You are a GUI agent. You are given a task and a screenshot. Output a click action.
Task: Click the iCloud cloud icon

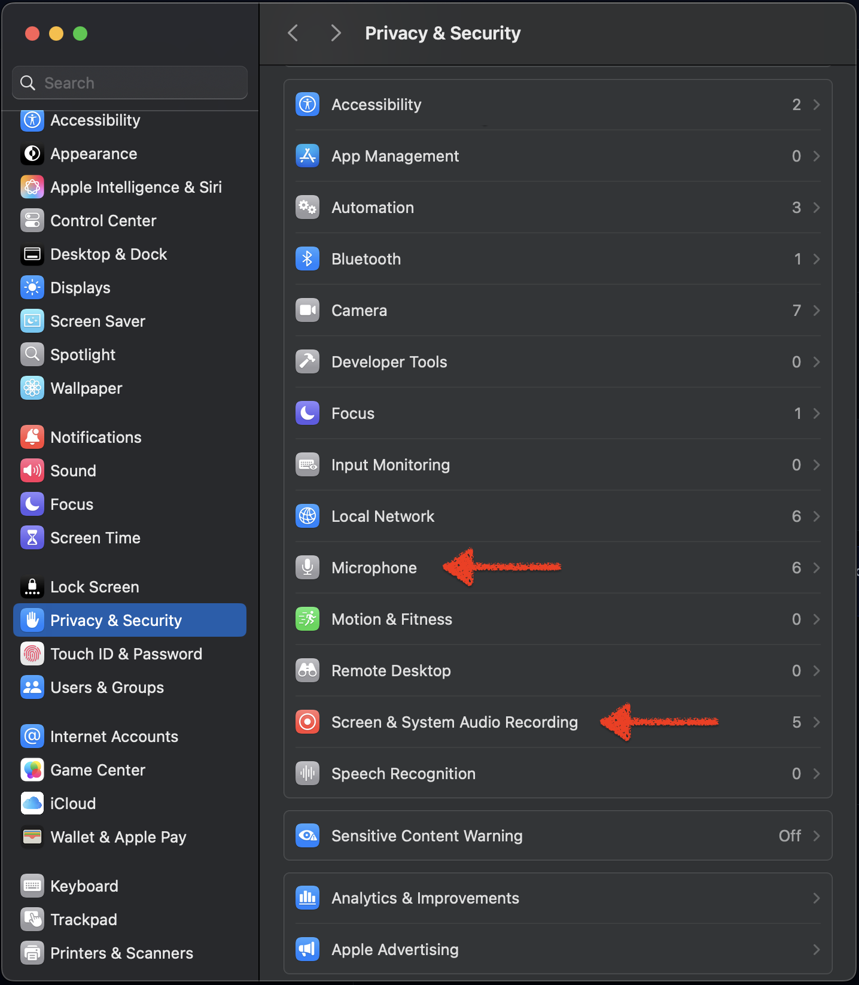pos(32,804)
